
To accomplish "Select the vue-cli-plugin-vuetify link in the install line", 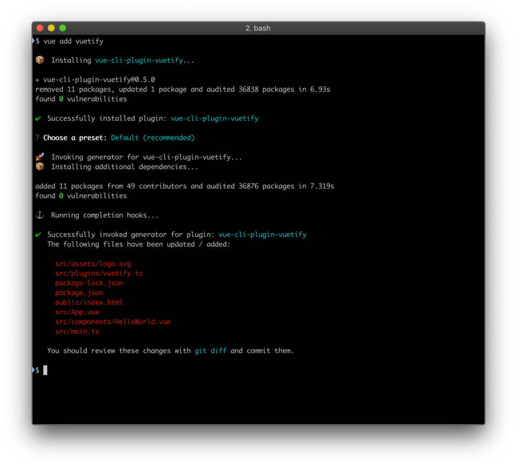I will point(139,60).
